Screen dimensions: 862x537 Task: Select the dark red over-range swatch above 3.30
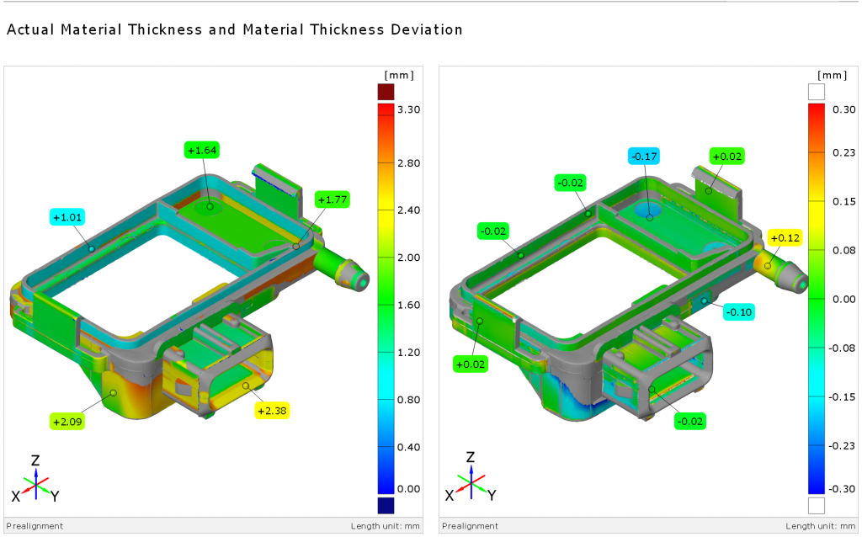point(386,92)
